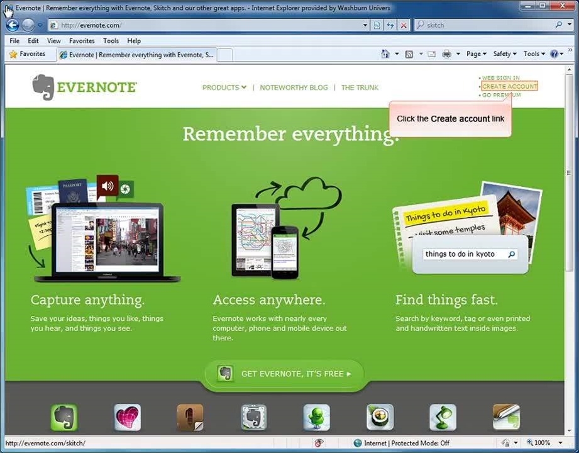Click the blue Help question mark icon
The height and width of the screenshot is (453, 579).
coord(554,54)
